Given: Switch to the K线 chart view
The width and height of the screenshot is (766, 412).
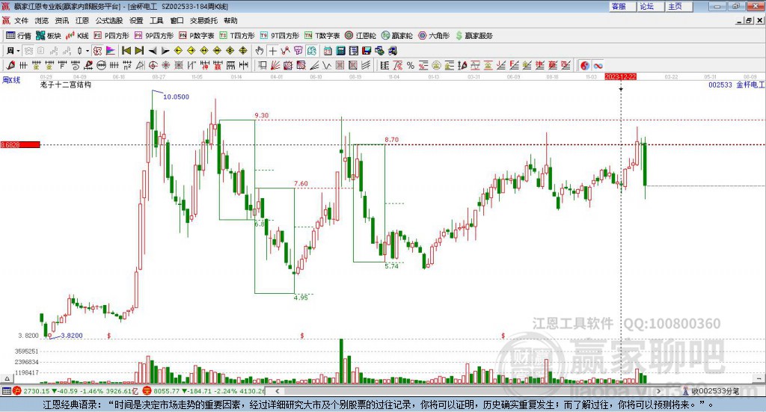Looking at the screenshot, I should 77,36.
